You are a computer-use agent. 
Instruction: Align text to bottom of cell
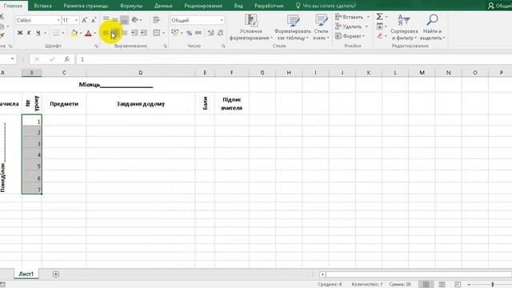124,20
